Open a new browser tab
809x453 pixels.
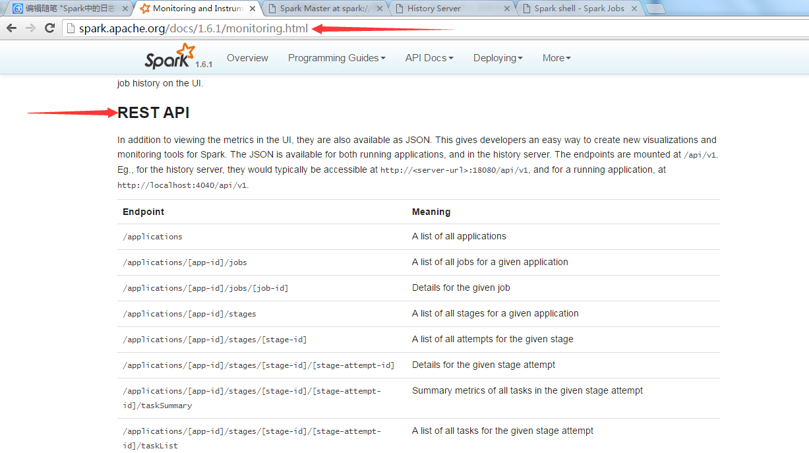655,9
